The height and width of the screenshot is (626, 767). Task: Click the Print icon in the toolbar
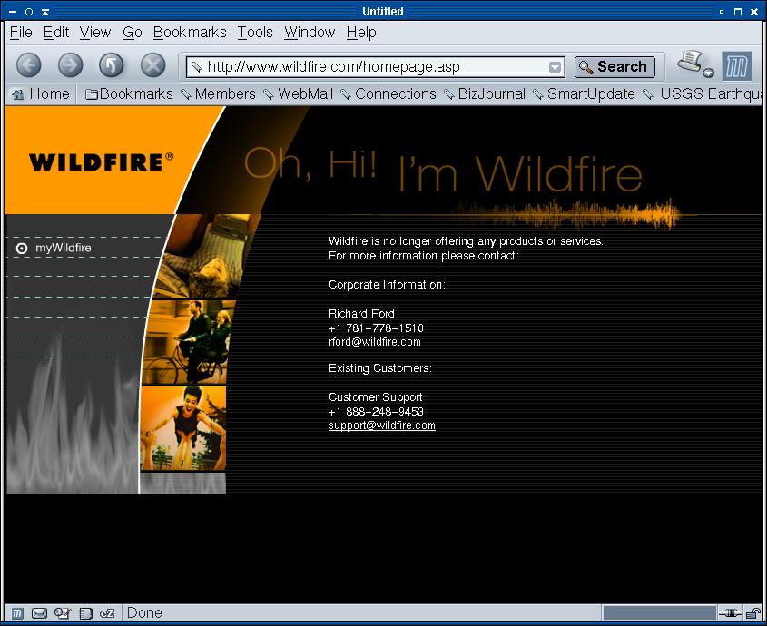(690, 62)
